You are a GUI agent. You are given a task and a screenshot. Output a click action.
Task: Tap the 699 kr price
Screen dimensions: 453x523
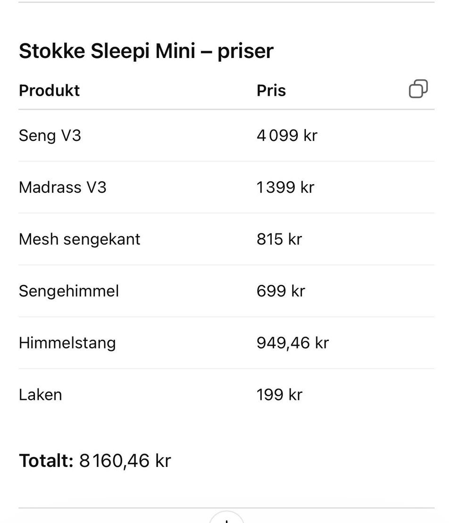coord(281,291)
